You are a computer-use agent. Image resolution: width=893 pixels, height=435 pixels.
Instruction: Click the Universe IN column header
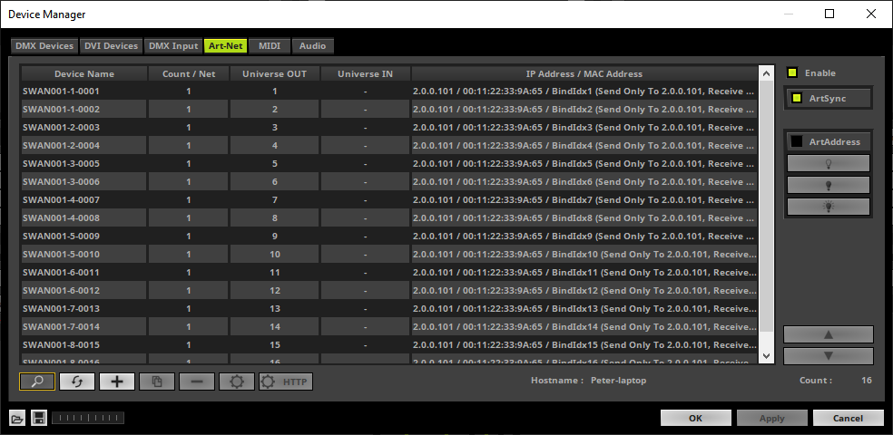tap(365, 74)
